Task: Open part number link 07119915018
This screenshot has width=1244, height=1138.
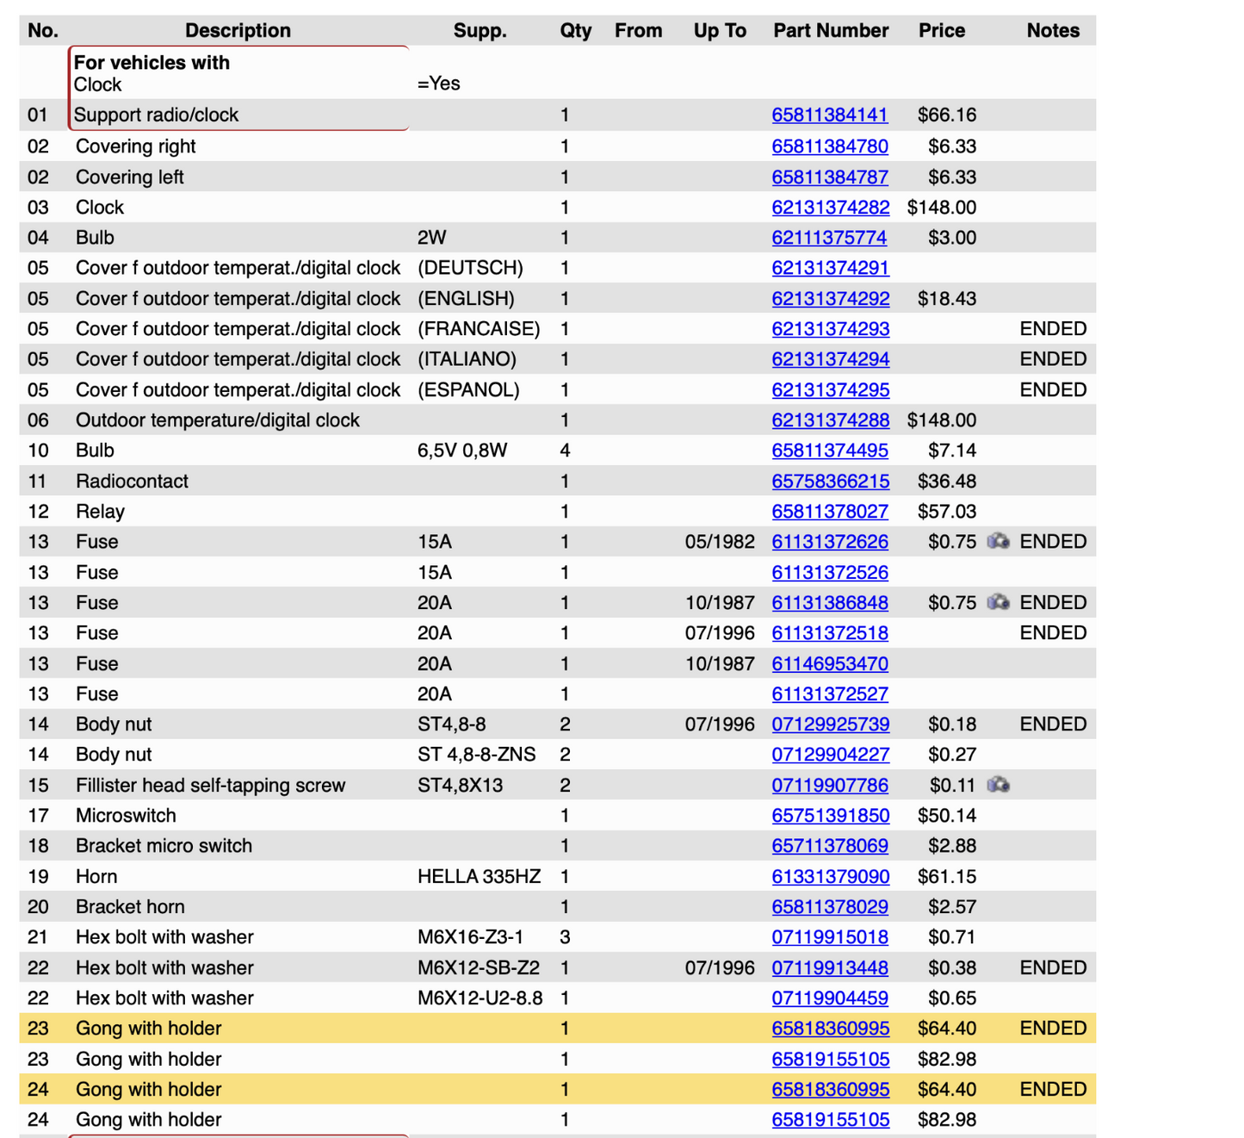Action: pyautogui.click(x=830, y=937)
